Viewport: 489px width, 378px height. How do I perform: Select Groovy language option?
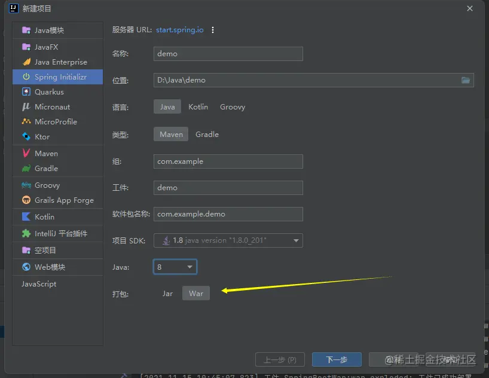tap(233, 106)
